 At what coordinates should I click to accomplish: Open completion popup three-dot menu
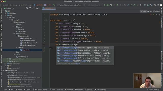(113, 63)
